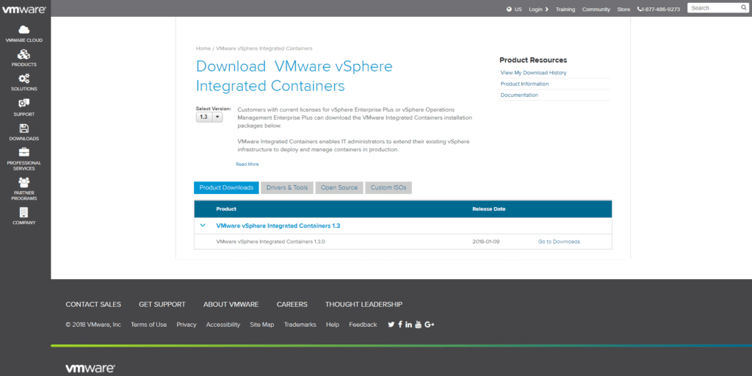Switch to the Custom ISOs tab
Viewport: 752px width, 376px height.
[388, 187]
